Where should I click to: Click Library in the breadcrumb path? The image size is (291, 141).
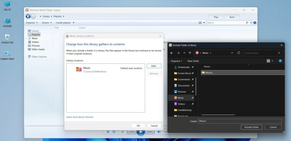pos(46,16)
